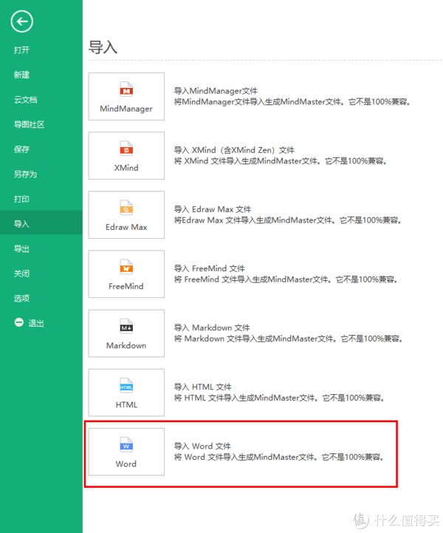This screenshot has height=533, width=443.
Task: Click the text 导入 Word 文件
Action: pyautogui.click(x=202, y=446)
